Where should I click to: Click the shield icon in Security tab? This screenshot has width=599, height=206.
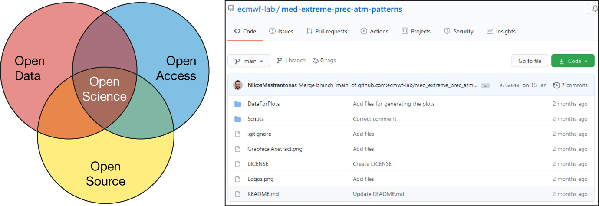[x=447, y=31]
